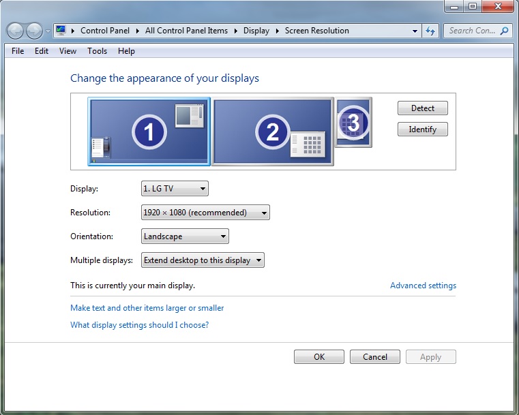Open the Edit menu
Screen dimensions: 519x415
click(x=42, y=51)
